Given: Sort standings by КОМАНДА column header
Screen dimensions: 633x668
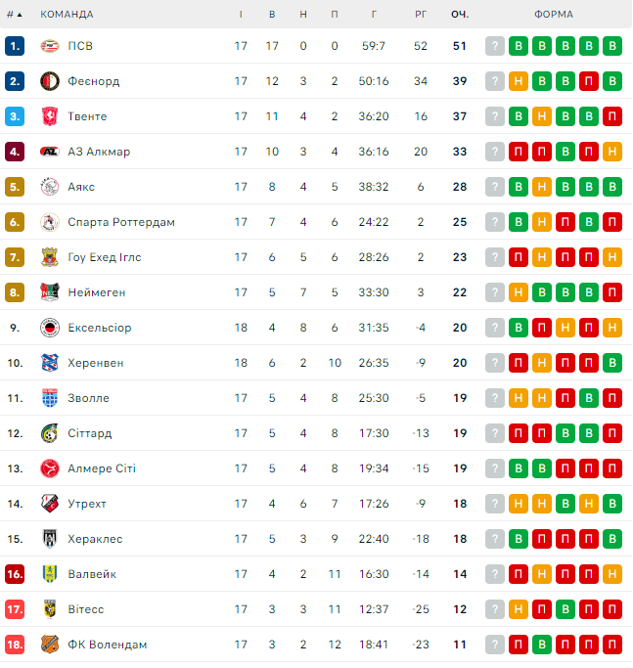Looking at the screenshot, I should tap(67, 15).
